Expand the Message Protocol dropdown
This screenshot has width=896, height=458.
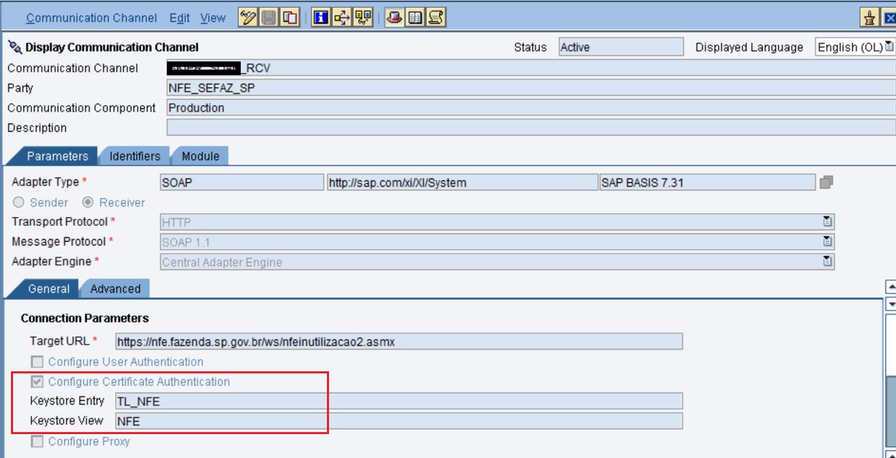click(x=828, y=242)
